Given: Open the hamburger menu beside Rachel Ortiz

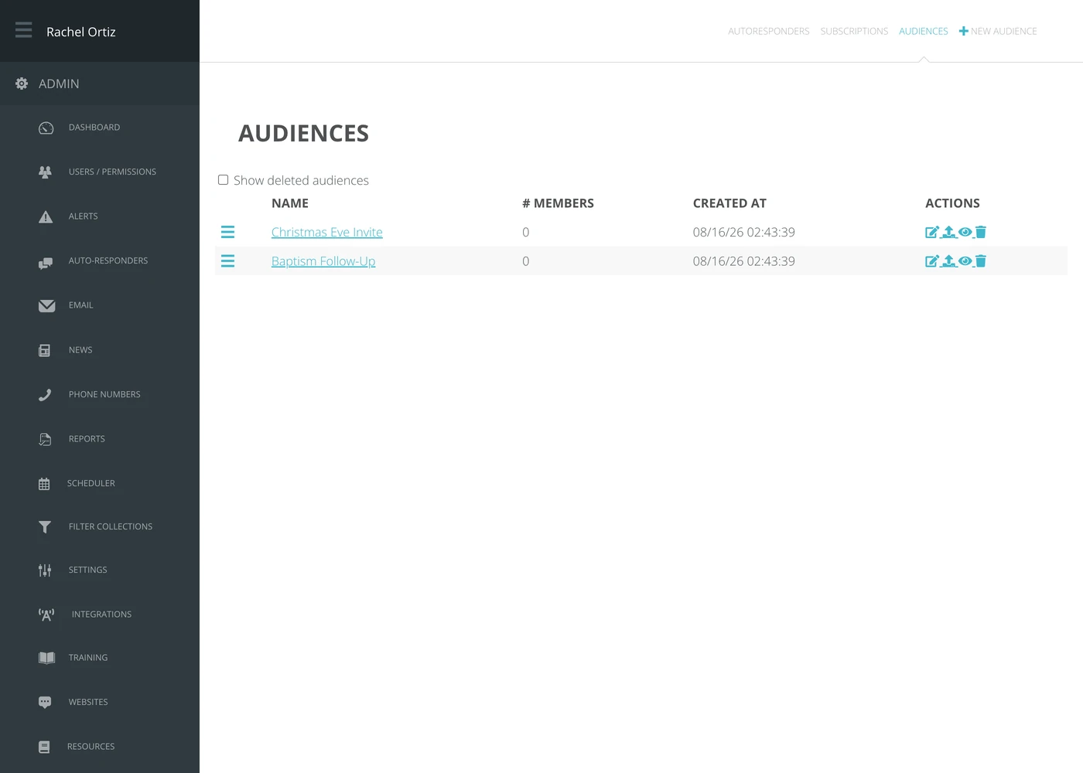Looking at the screenshot, I should click(x=24, y=30).
